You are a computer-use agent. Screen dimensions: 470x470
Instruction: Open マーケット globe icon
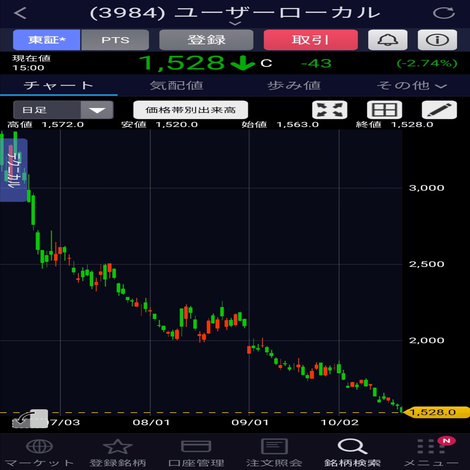(39, 446)
